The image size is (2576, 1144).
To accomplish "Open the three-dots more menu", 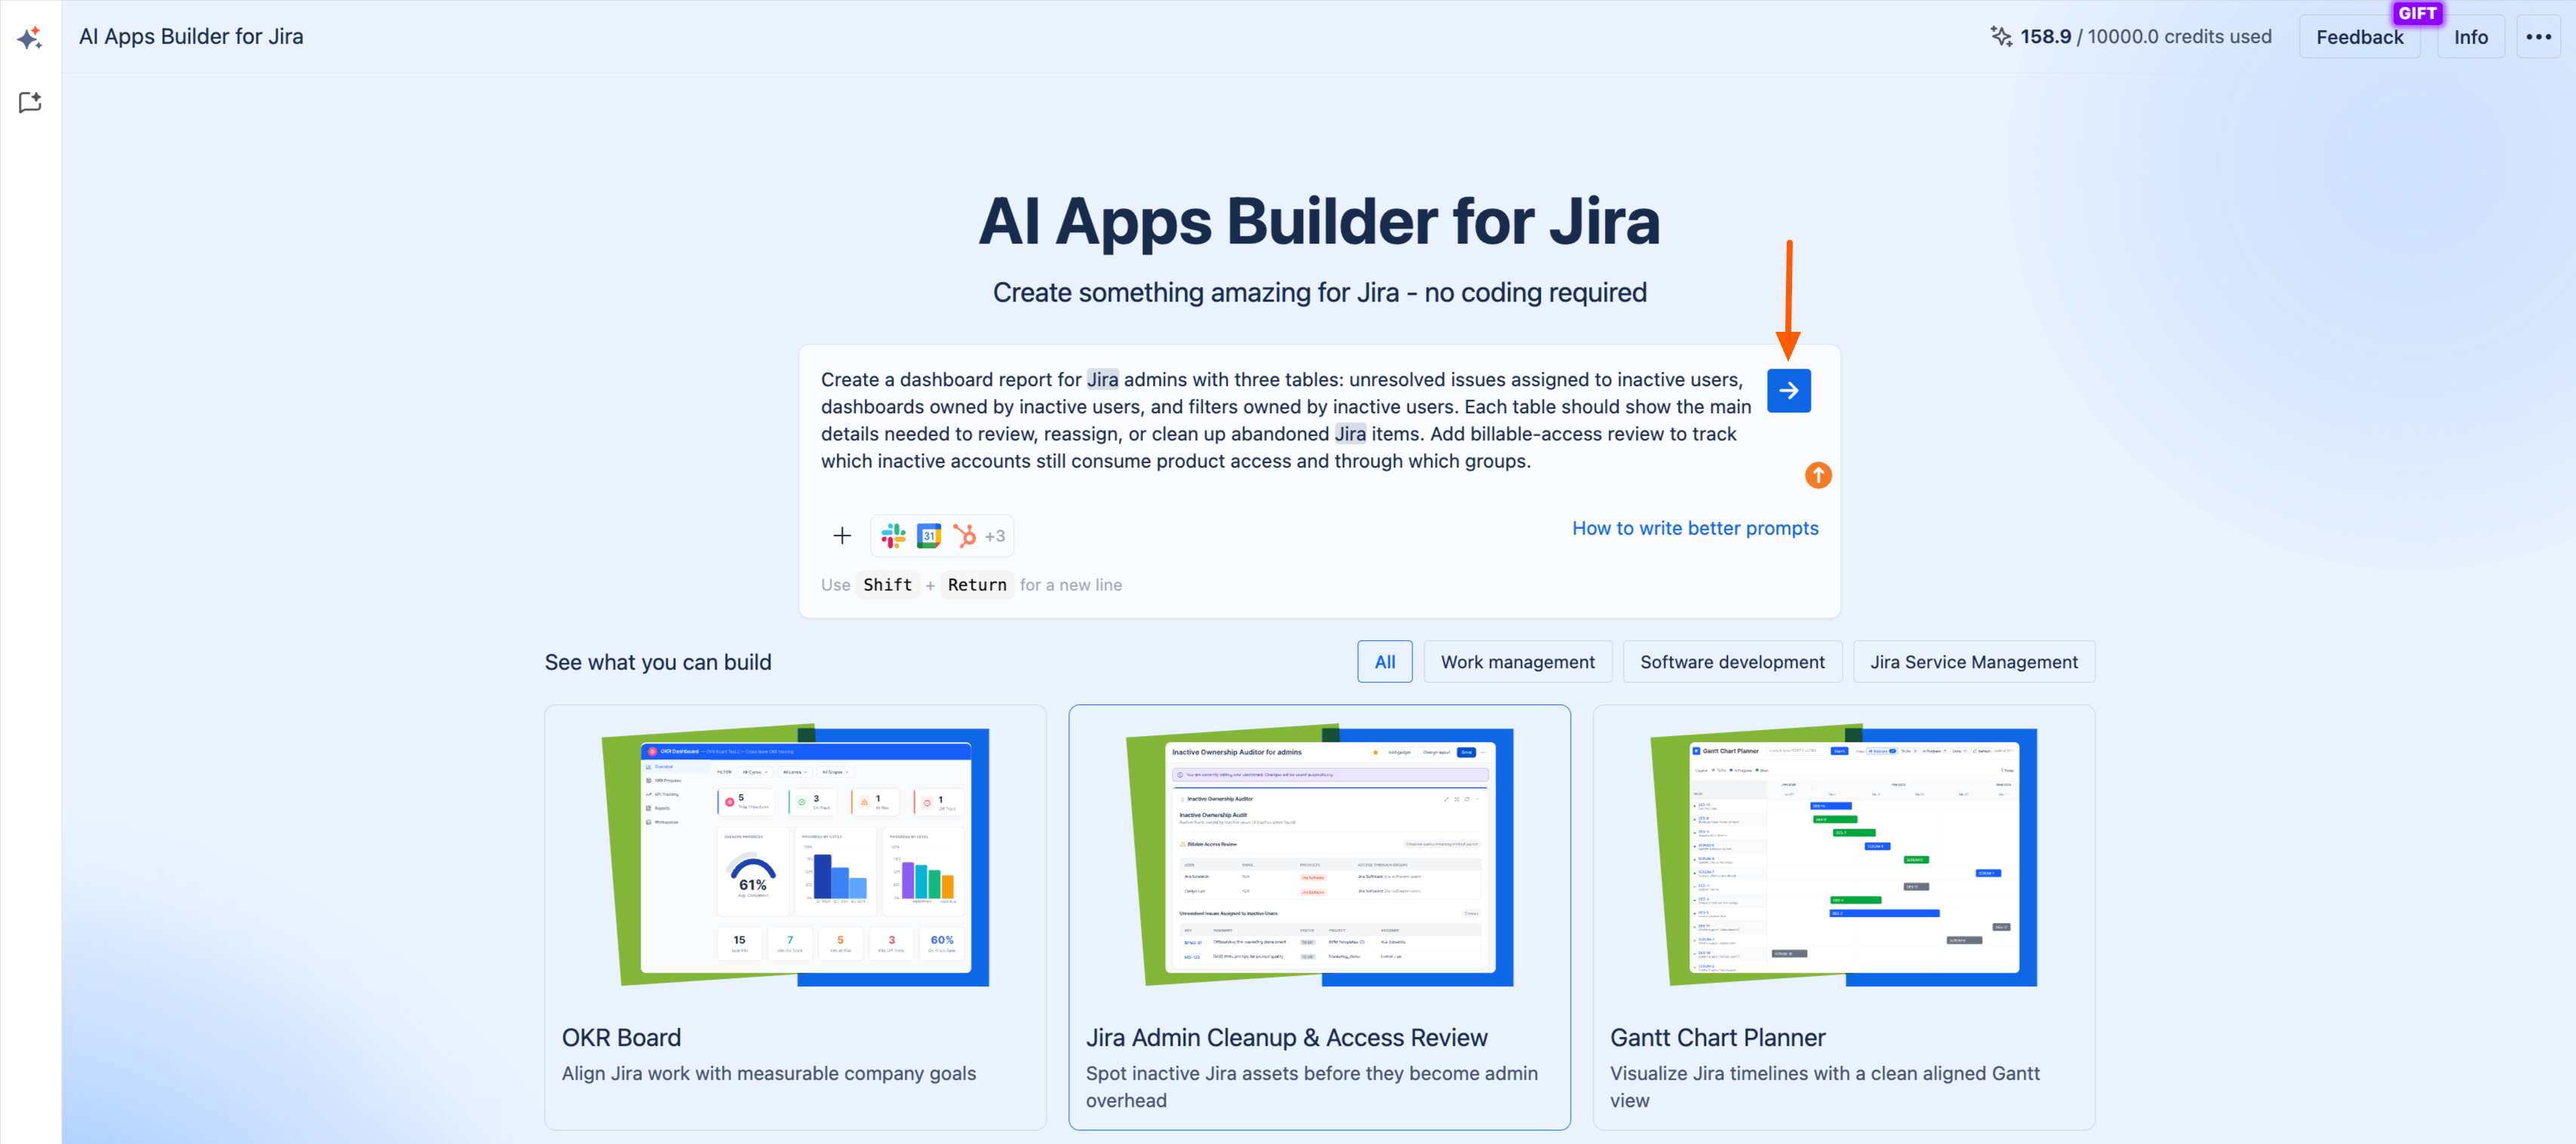I will [x=2538, y=37].
